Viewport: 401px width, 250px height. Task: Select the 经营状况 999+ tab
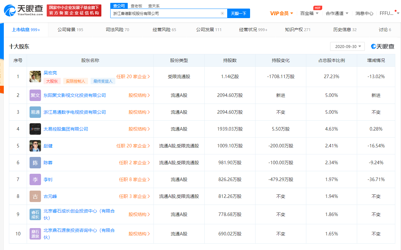pos(253,30)
